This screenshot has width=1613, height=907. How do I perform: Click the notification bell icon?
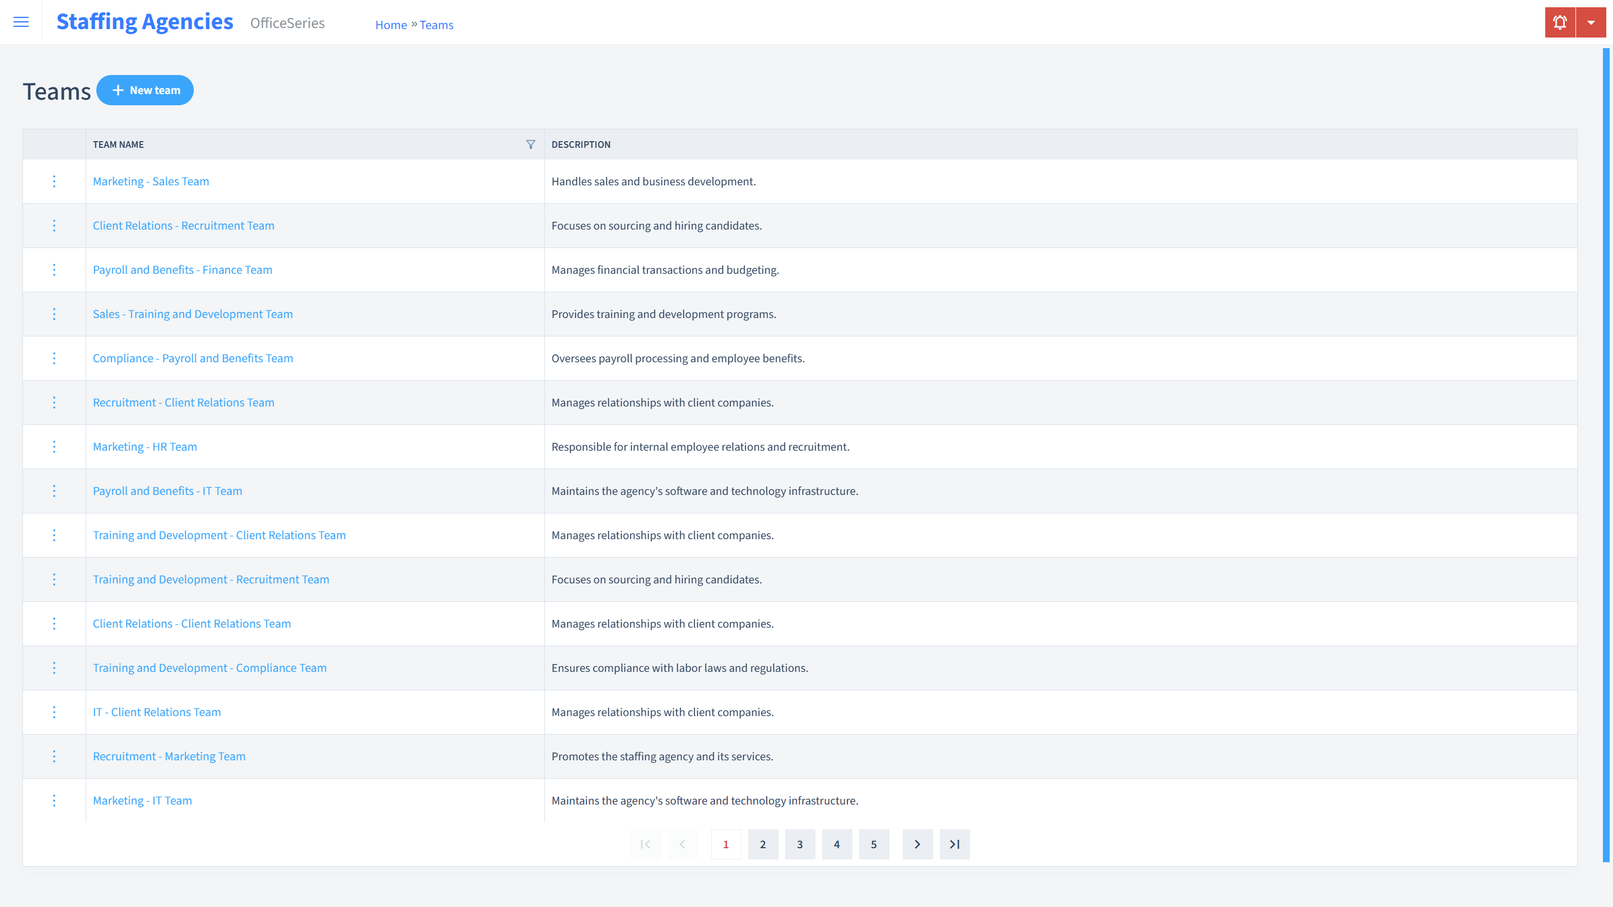pos(1560,22)
